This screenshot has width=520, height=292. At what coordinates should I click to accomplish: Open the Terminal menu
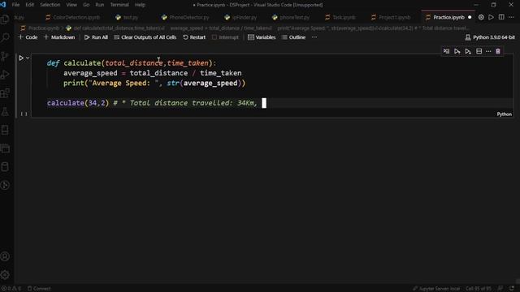(x=119, y=5)
